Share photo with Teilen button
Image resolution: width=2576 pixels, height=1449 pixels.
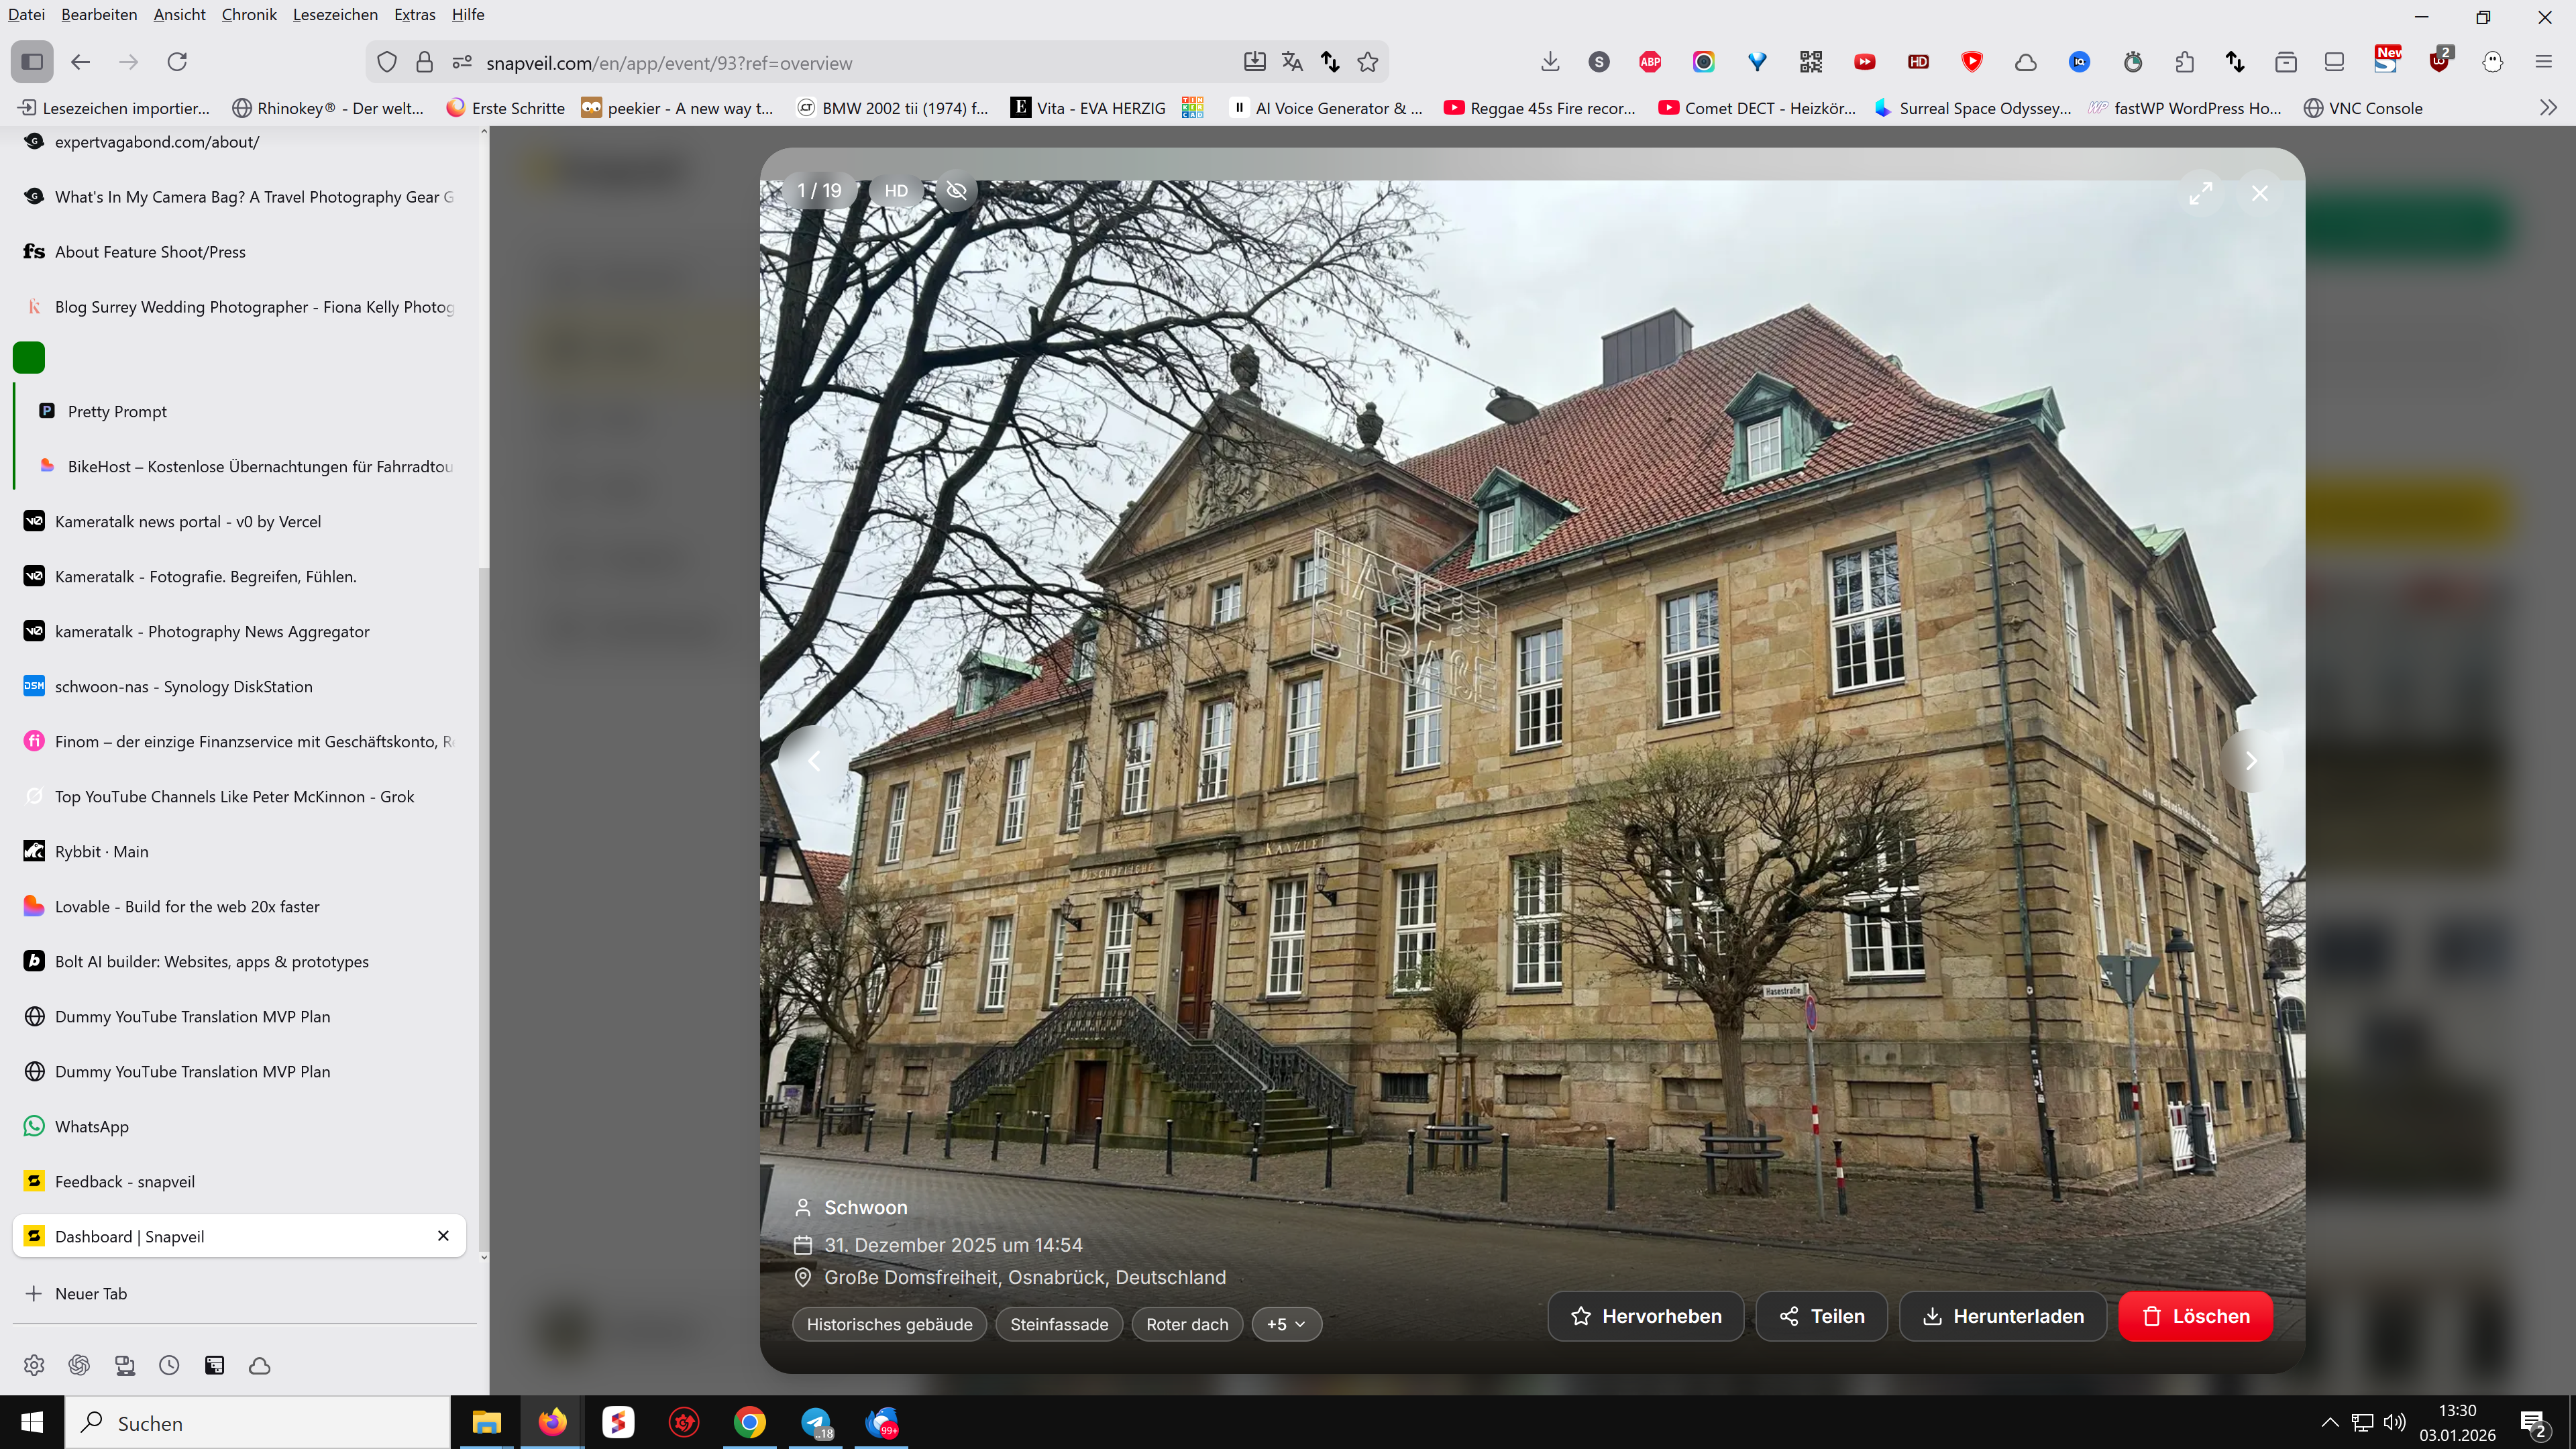(1822, 1316)
